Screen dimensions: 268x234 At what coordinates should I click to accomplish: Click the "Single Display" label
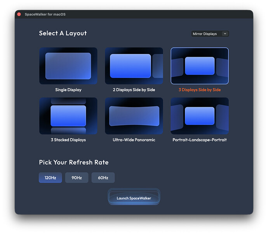pos(68,90)
